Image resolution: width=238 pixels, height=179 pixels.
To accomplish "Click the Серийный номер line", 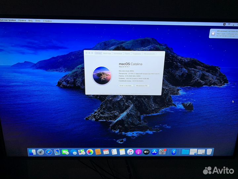I will coord(131,81).
